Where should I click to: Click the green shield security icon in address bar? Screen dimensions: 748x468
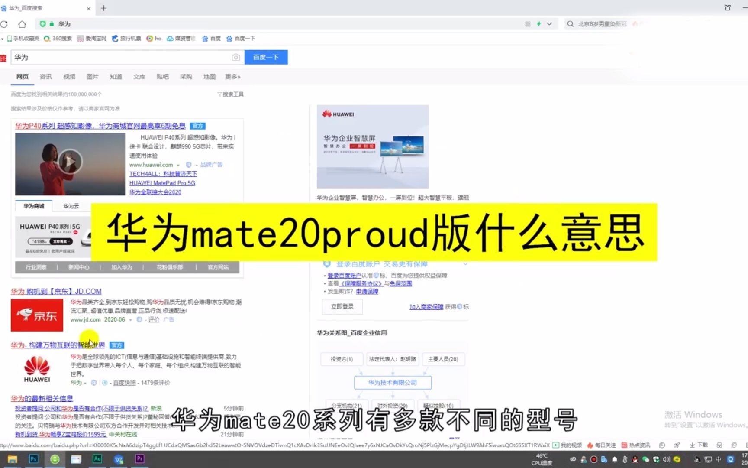tap(42, 24)
